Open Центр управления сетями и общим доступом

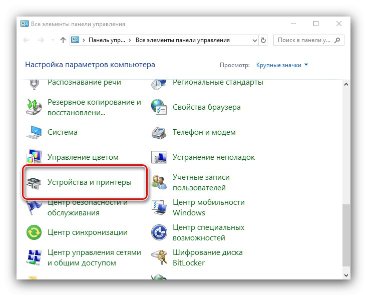(x=94, y=257)
